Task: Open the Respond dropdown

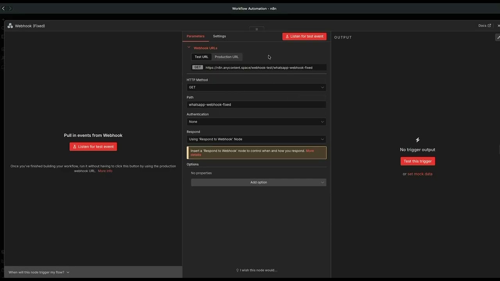Action: 256,139
